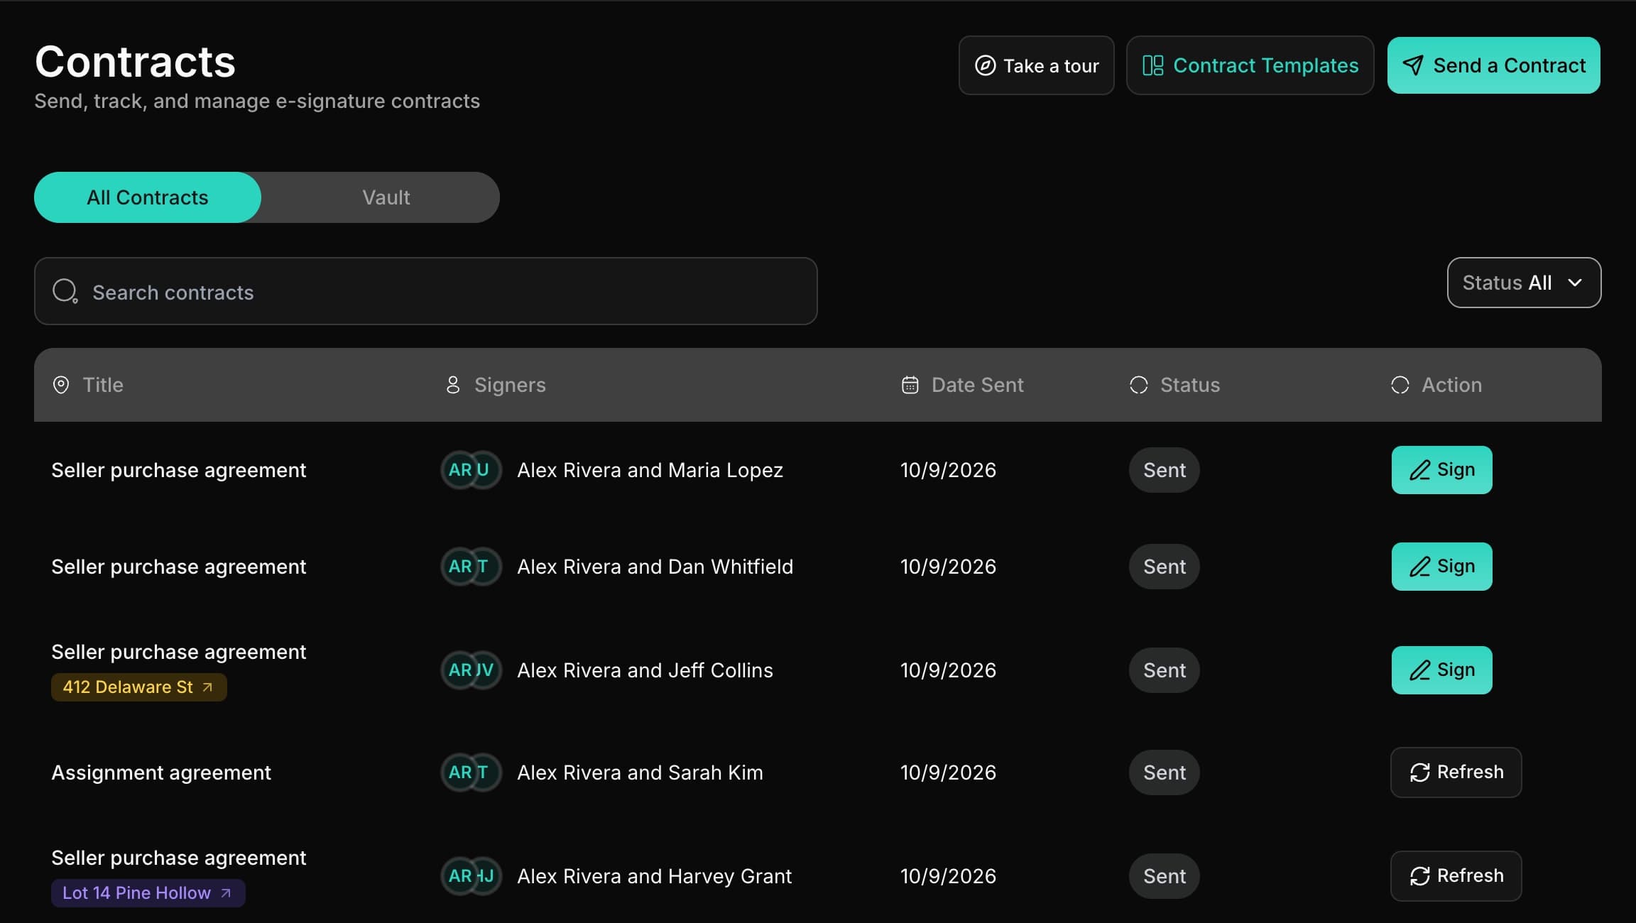Start the Take a tour walkthrough
This screenshot has height=923, width=1636.
point(1036,65)
